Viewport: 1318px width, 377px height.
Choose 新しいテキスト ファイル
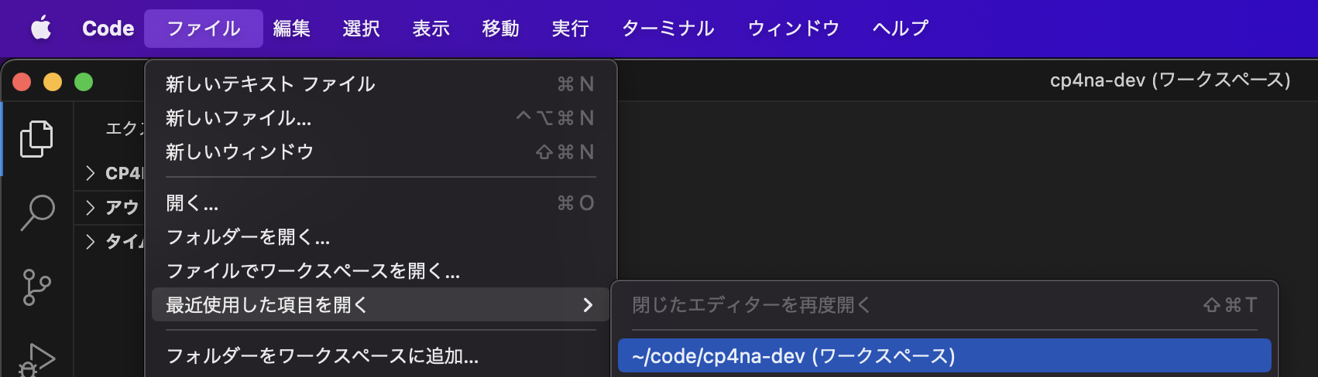click(380, 84)
